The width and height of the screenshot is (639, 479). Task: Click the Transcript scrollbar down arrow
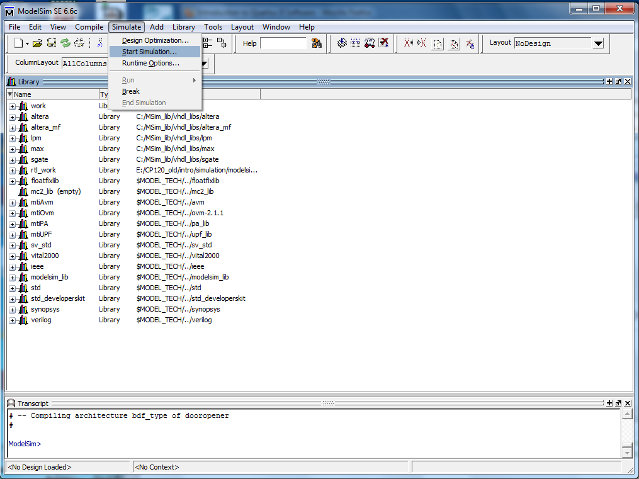click(x=627, y=452)
